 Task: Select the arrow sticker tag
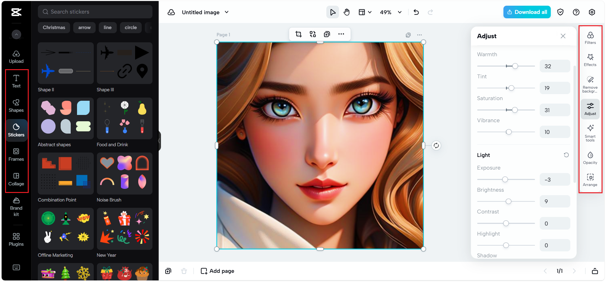click(84, 27)
